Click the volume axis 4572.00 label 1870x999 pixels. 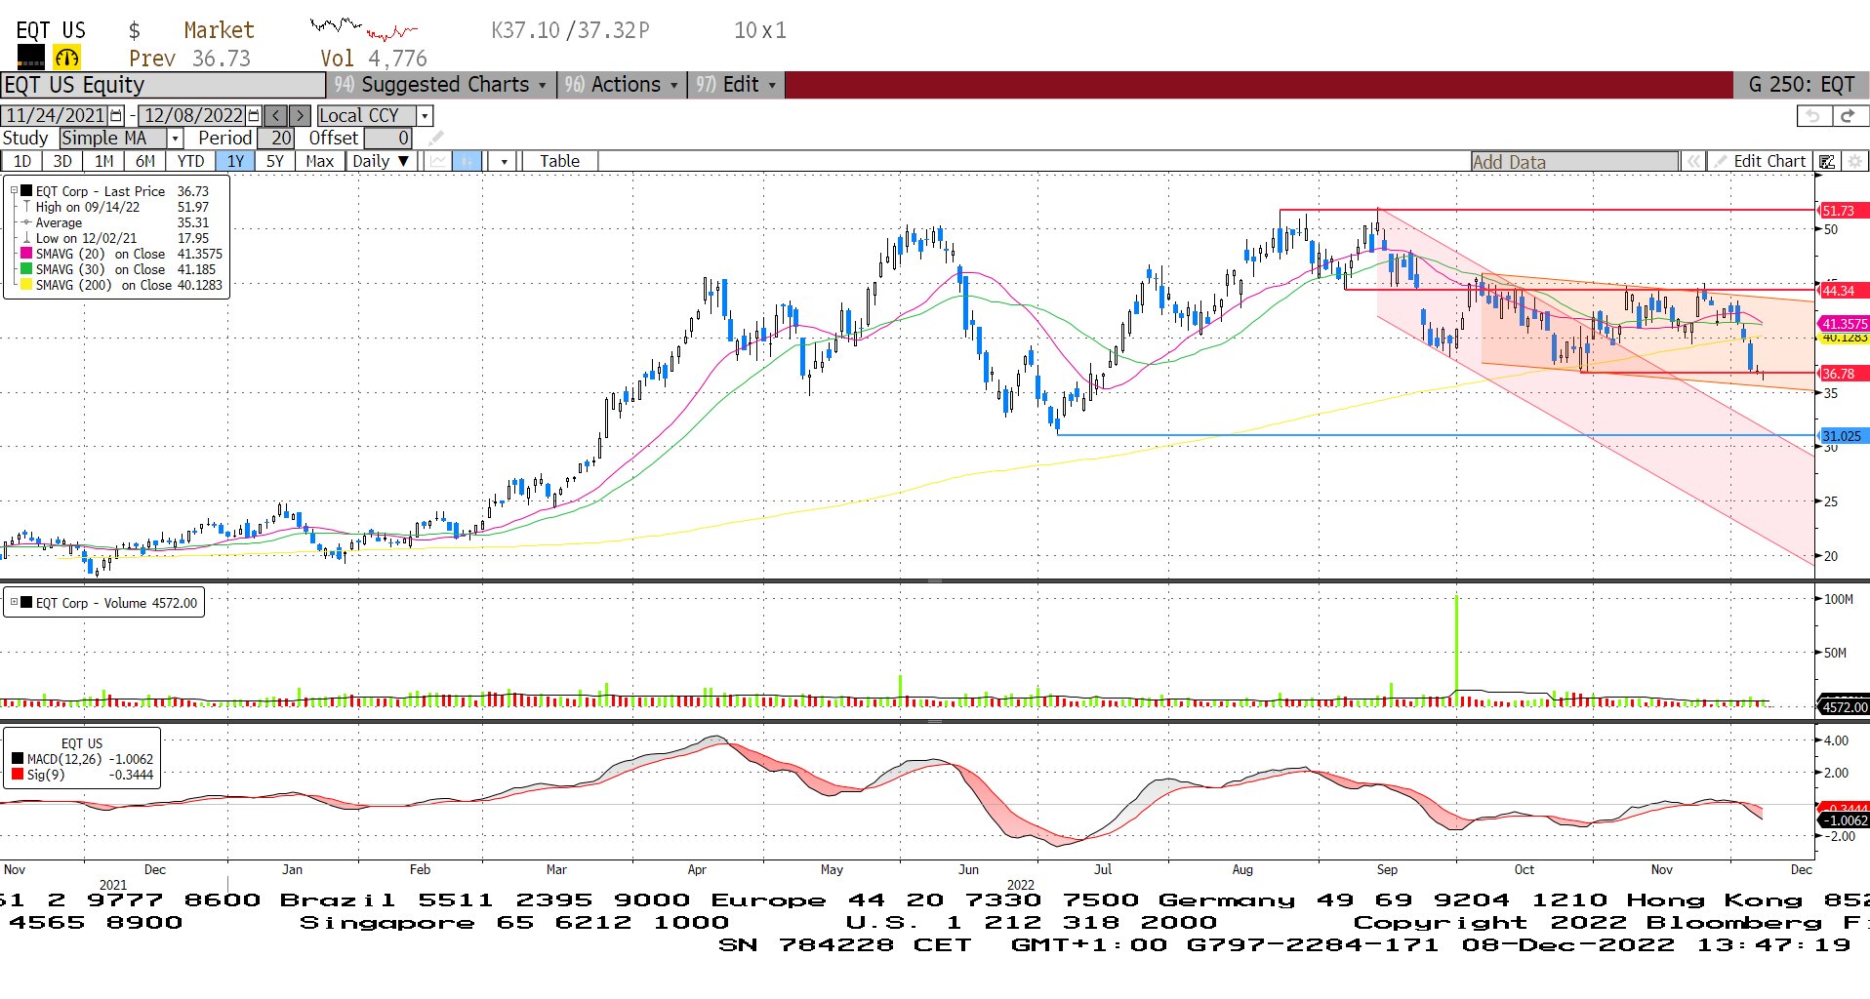coord(1844,706)
